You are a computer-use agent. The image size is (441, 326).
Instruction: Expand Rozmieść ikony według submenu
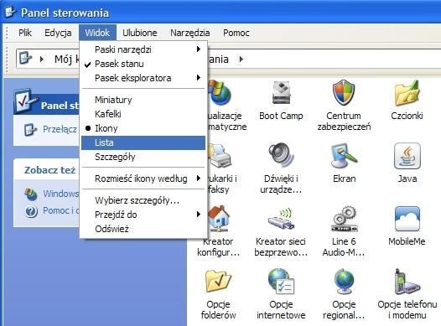[143, 179]
